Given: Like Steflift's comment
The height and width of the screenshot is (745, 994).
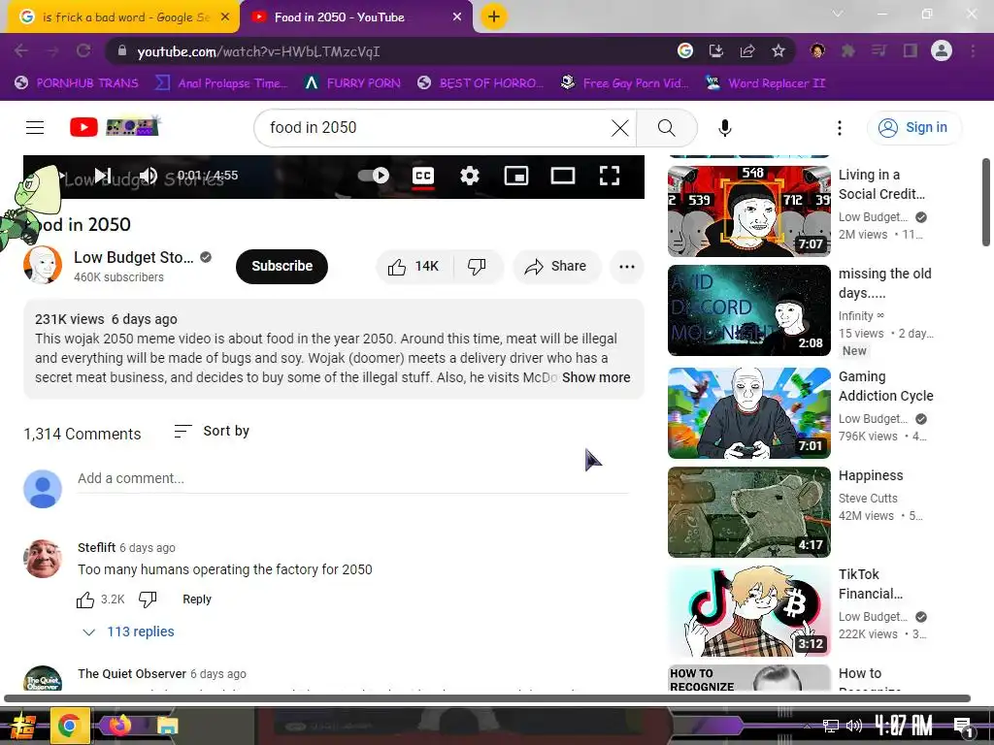Looking at the screenshot, I should (85, 599).
